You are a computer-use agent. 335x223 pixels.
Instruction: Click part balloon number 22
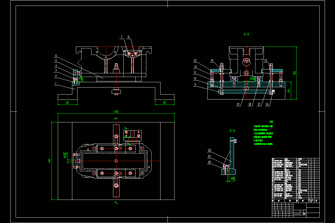(x=209, y=151)
